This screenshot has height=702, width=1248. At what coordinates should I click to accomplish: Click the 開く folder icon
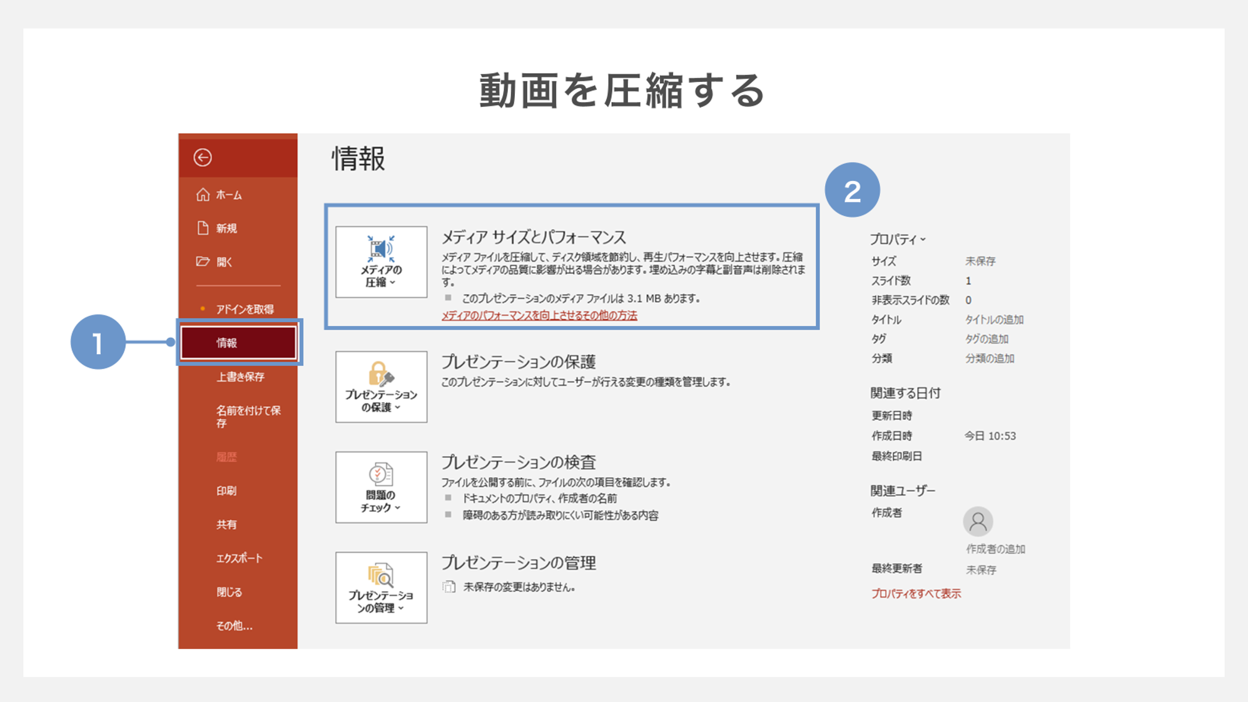pos(203,262)
